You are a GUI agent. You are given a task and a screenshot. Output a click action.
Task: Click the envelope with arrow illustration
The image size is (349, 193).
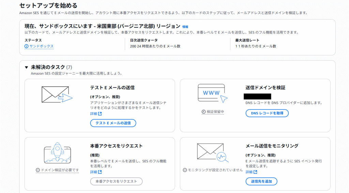[57, 94]
